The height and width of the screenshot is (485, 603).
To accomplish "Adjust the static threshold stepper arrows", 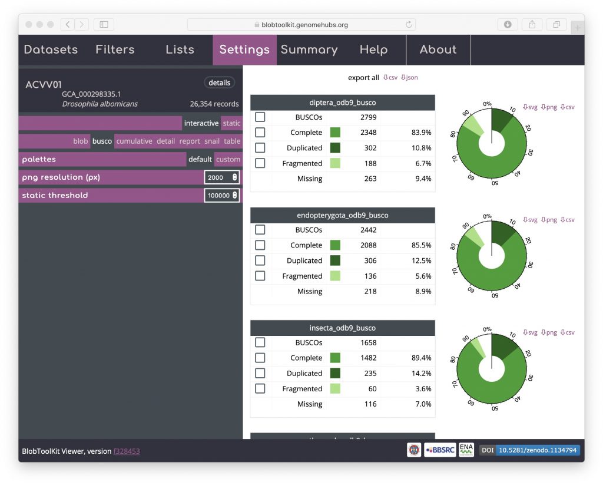I will tap(235, 195).
